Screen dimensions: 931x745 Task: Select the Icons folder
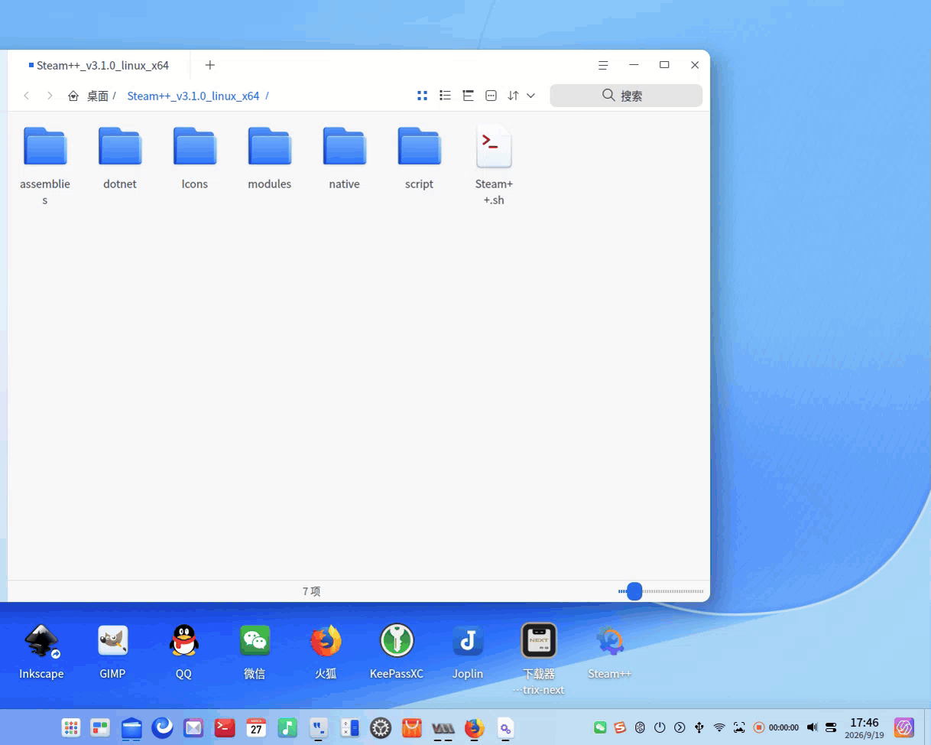pyautogui.click(x=195, y=158)
